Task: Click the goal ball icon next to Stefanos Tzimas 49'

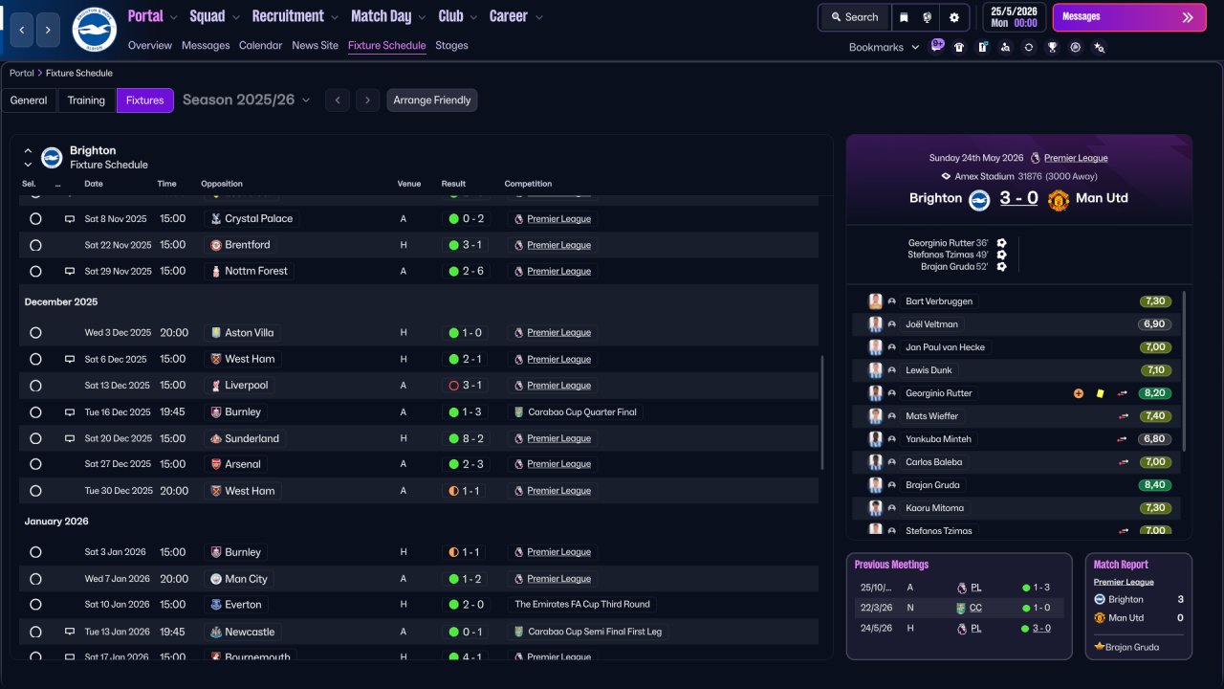Action: click(x=1001, y=256)
